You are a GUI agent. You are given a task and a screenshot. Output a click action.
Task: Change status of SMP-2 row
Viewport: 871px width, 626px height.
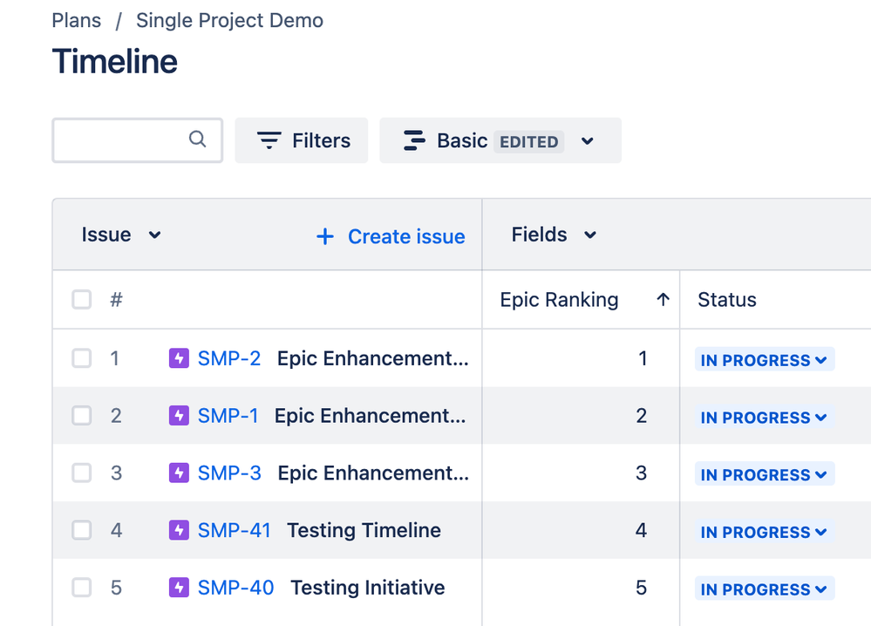[765, 359]
